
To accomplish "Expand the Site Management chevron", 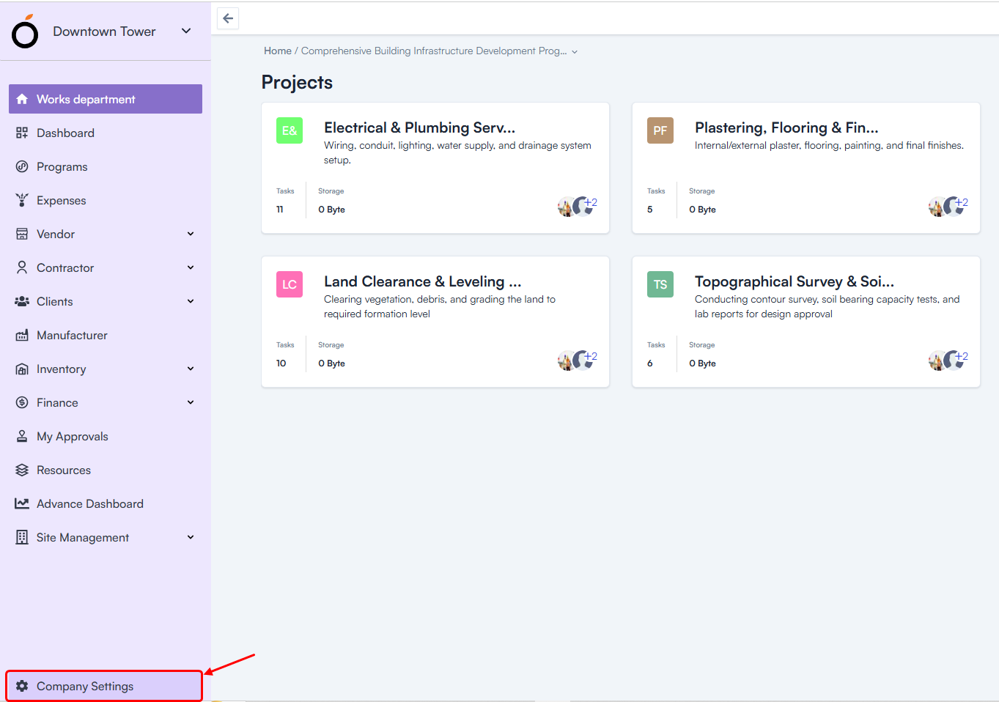I will tap(191, 537).
